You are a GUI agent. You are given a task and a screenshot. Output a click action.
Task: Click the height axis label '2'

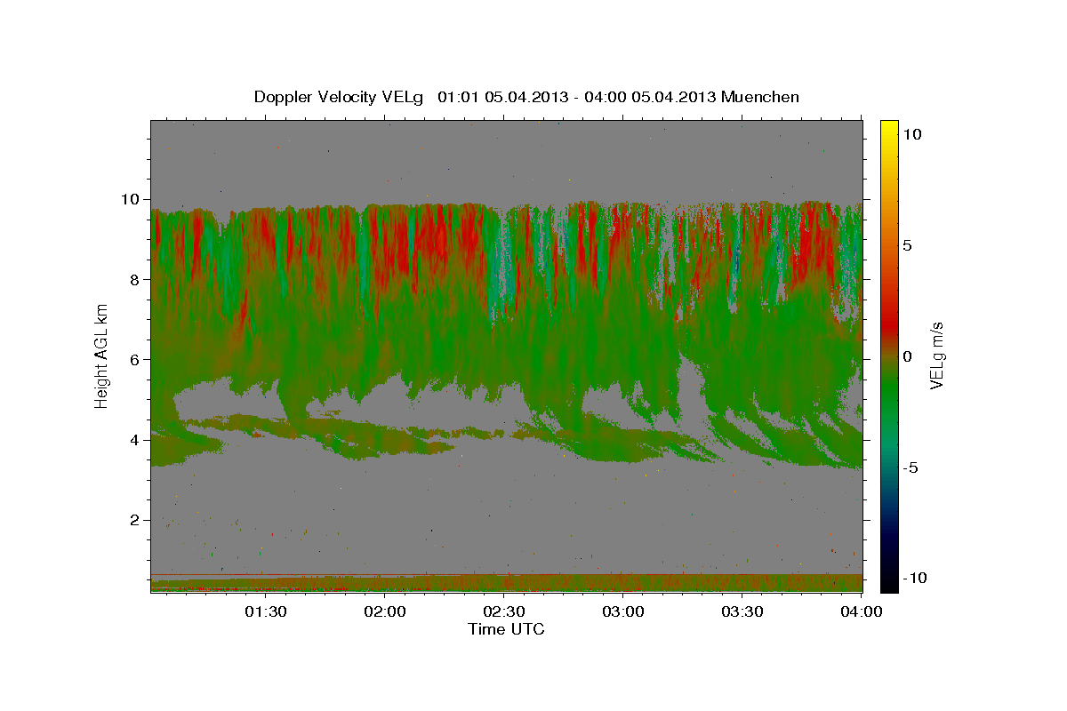(137, 520)
